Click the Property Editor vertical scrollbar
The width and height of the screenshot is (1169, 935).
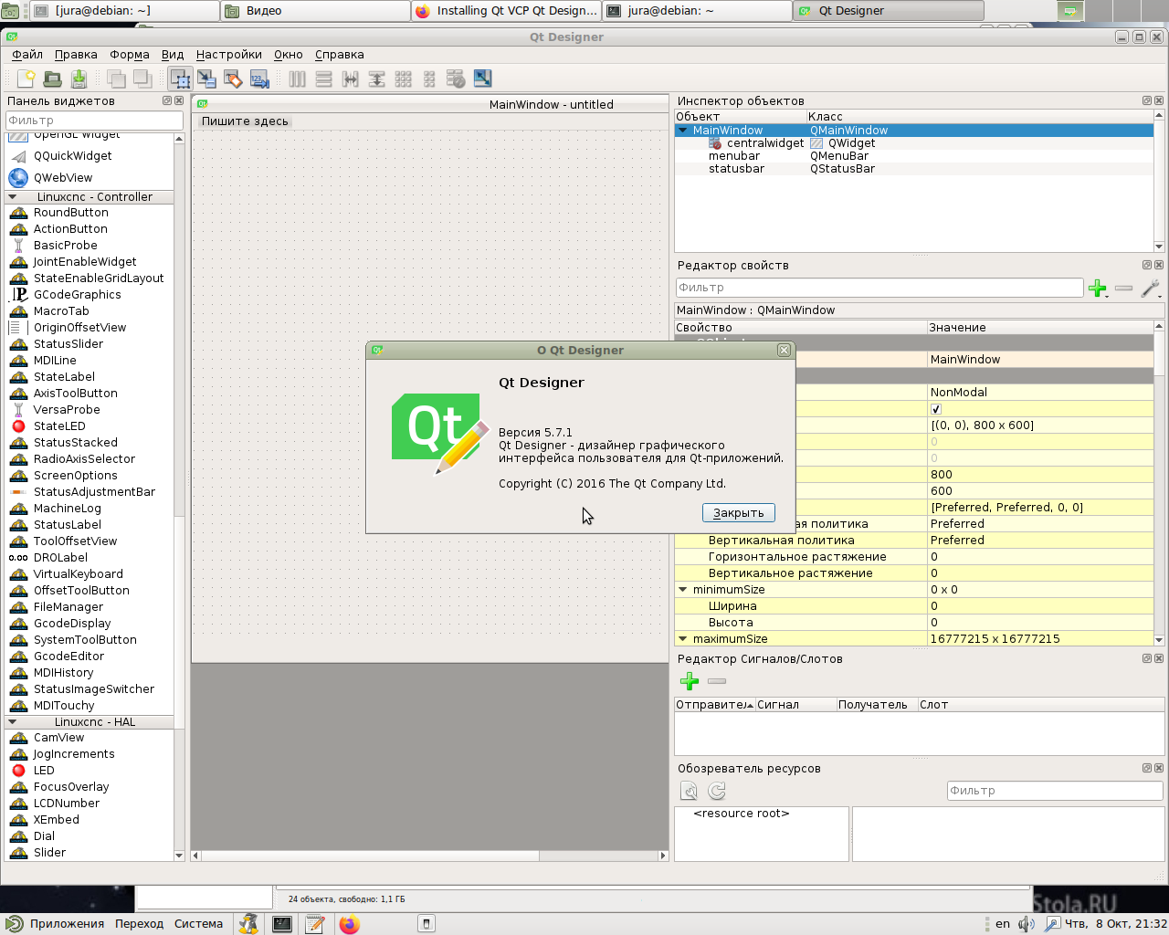point(1159,483)
